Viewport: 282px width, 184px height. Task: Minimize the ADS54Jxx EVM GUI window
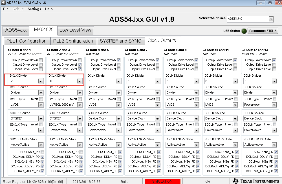(x=261, y=3)
